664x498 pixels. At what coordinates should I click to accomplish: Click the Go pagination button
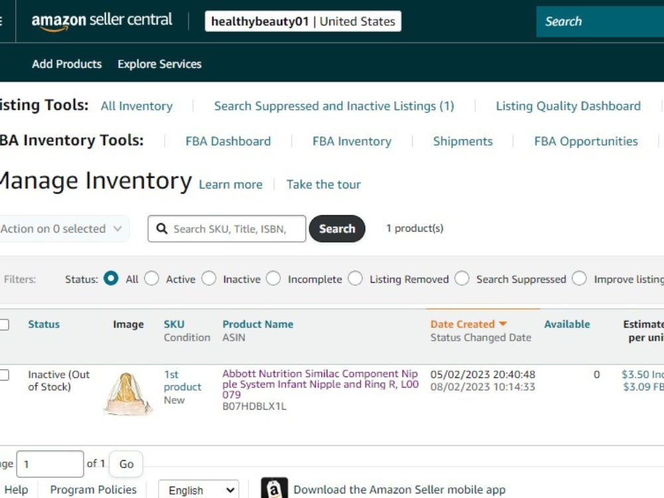click(x=126, y=463)
